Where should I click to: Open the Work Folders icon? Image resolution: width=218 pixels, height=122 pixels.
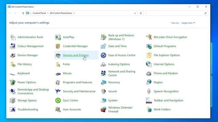click(149, 109)
